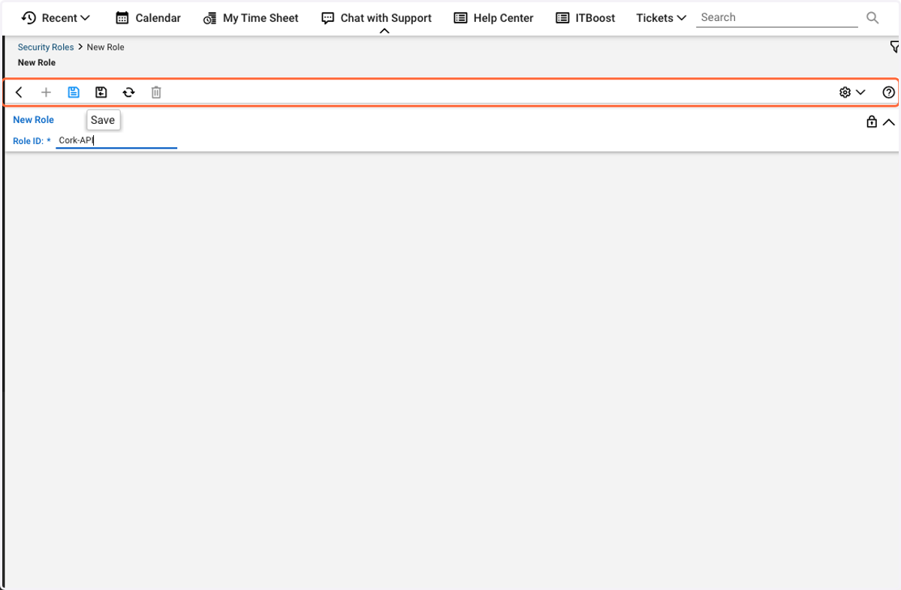Click the Role ID input field

click(116, 140)
